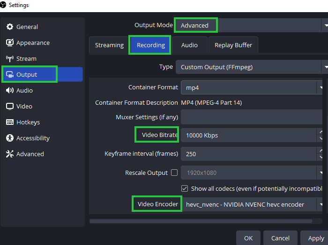Click the Hotkeys keyboard icon
This screenshot has height=245, width=328.
point(10,122)
